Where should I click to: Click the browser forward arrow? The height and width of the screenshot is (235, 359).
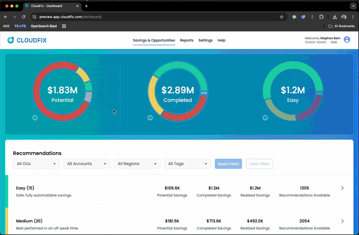pyautogui.click(x=15, y=17)
